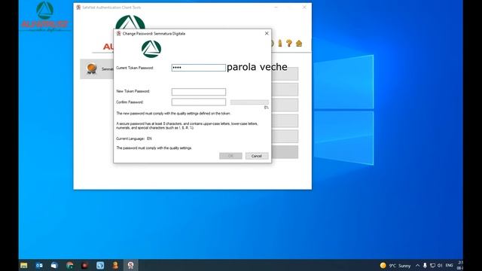Open Outlook from the taskbar
The width and height of the screenshot is (482, 271).
pos(39,265)
